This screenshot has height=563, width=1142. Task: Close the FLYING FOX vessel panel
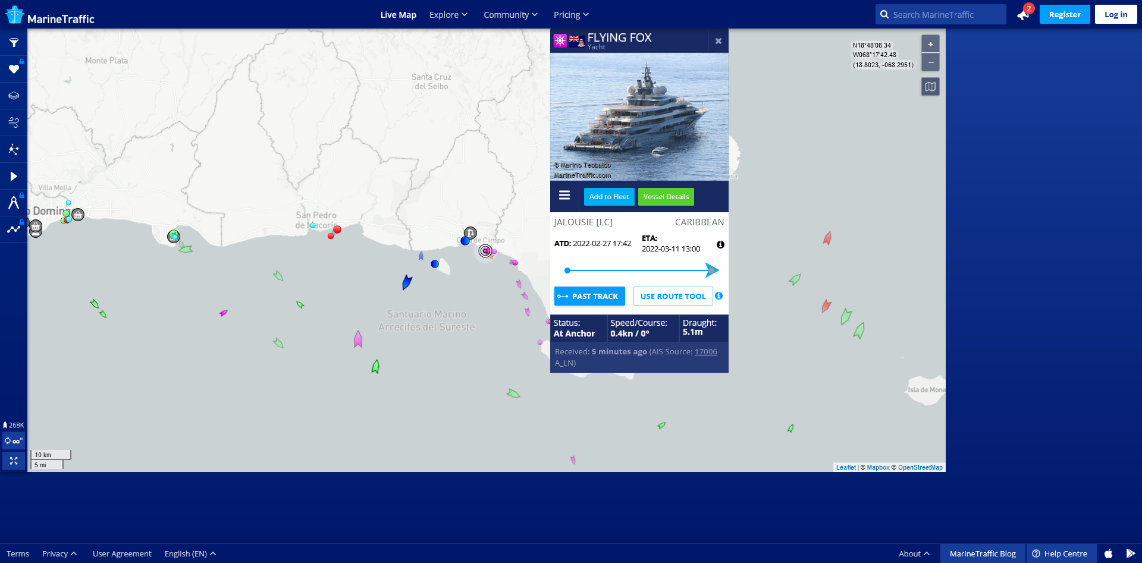(719, 41)
